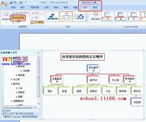The height and width of the screenshot is (122, 146).
Task: Select 副书记 in the text pane
Action: (x=16, y=84)
